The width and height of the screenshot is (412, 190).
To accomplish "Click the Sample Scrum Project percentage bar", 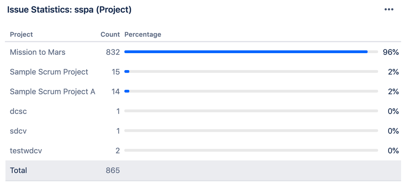I will [x=251, y=72].
